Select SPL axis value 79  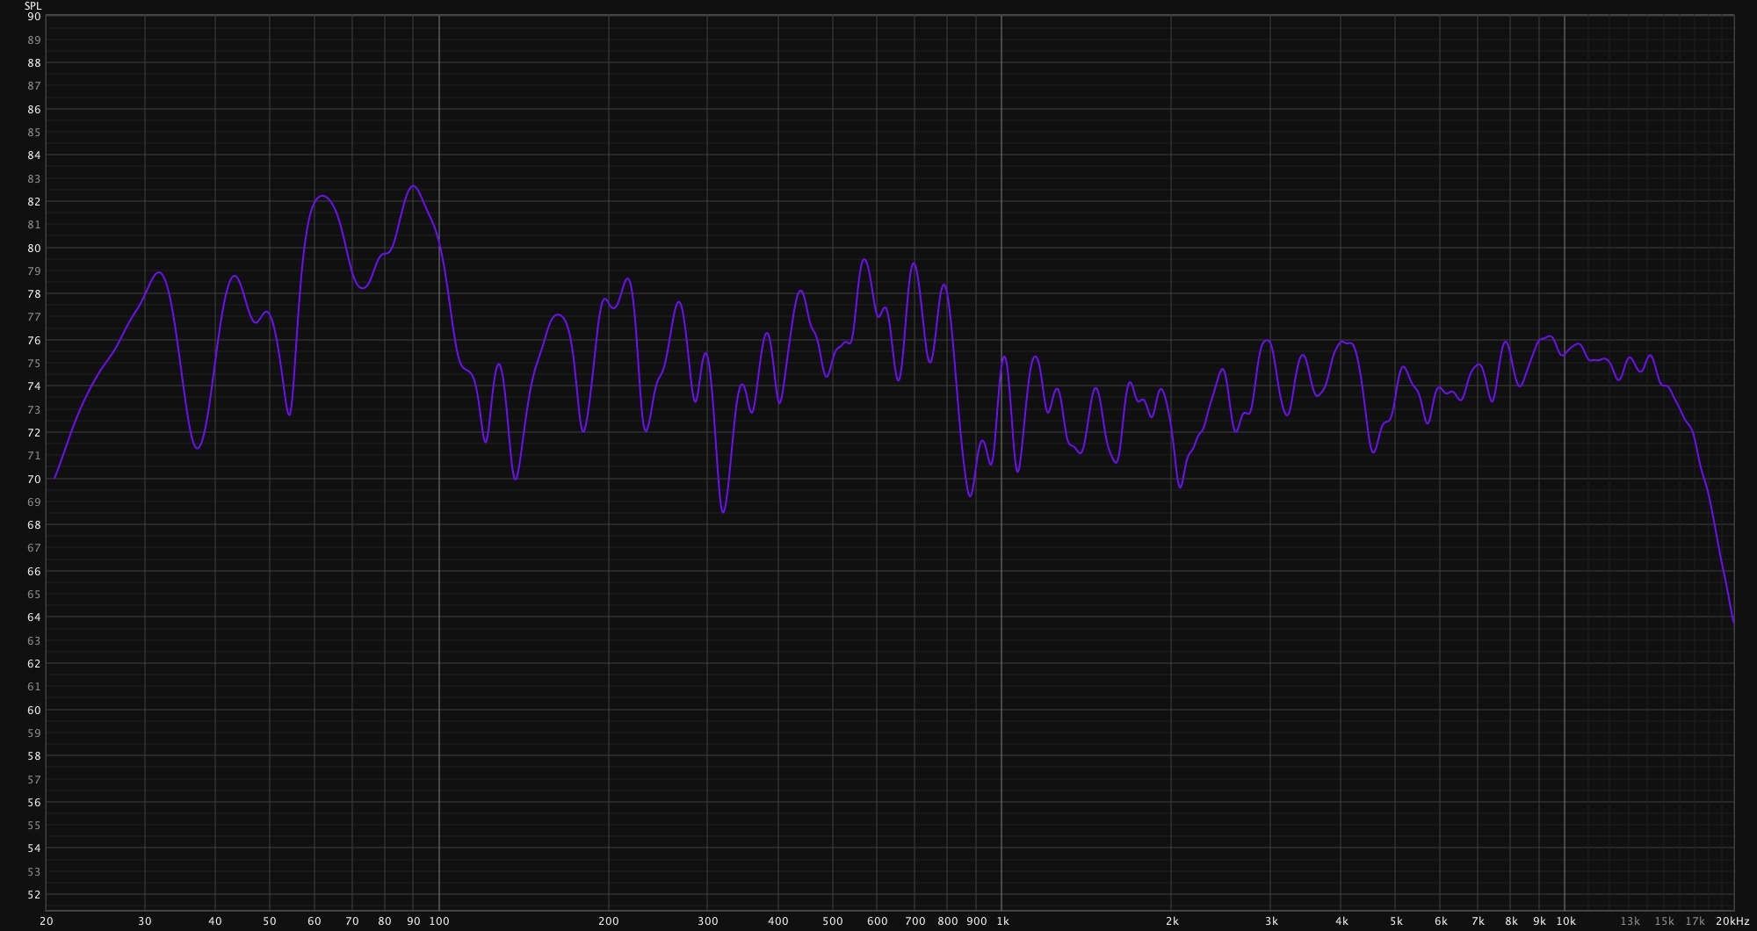(34, 271)
